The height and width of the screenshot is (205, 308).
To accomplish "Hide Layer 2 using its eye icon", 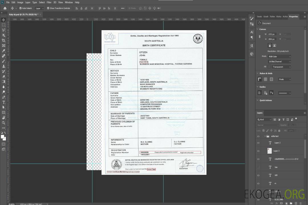I will [x=258, y=143].
